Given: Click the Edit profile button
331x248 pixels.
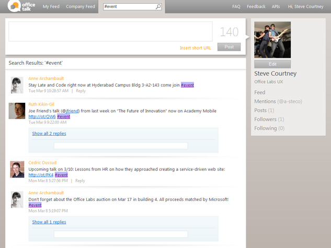Looking at the screenshot, I should [272, 64].
